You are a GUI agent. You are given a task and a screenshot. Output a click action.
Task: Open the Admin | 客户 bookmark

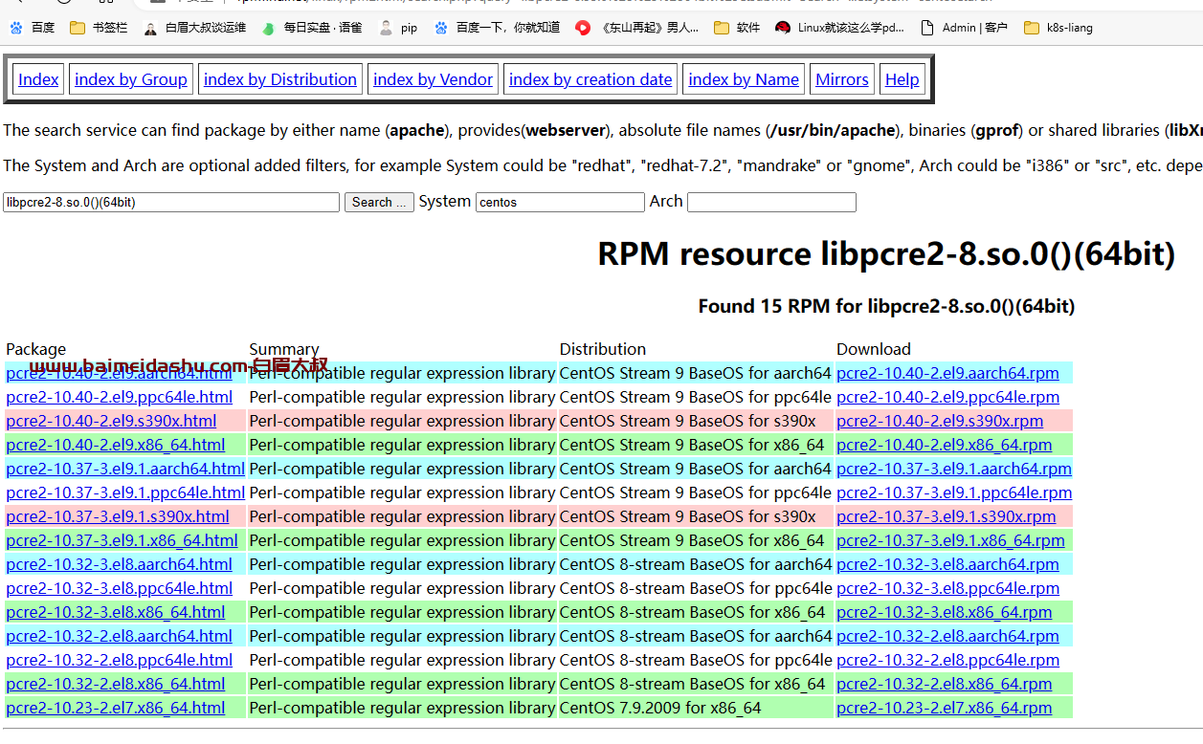pos(964,28)
